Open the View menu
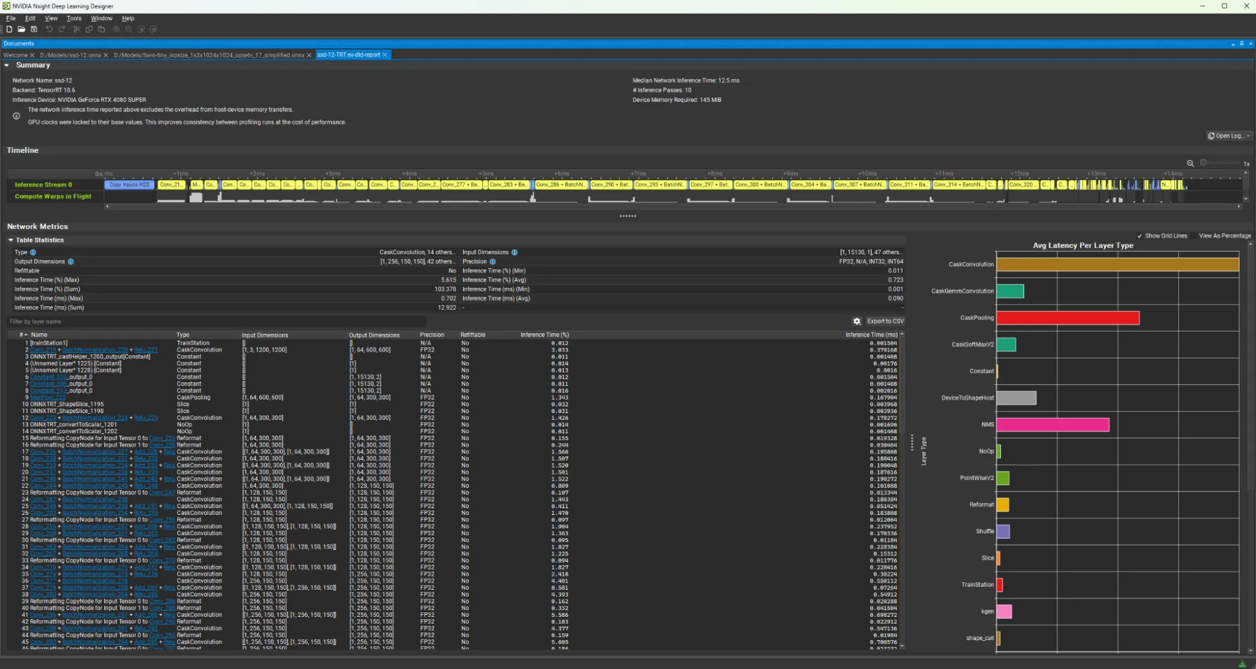The width and height of the screenshot is (1256, 669). click(51, 18)
